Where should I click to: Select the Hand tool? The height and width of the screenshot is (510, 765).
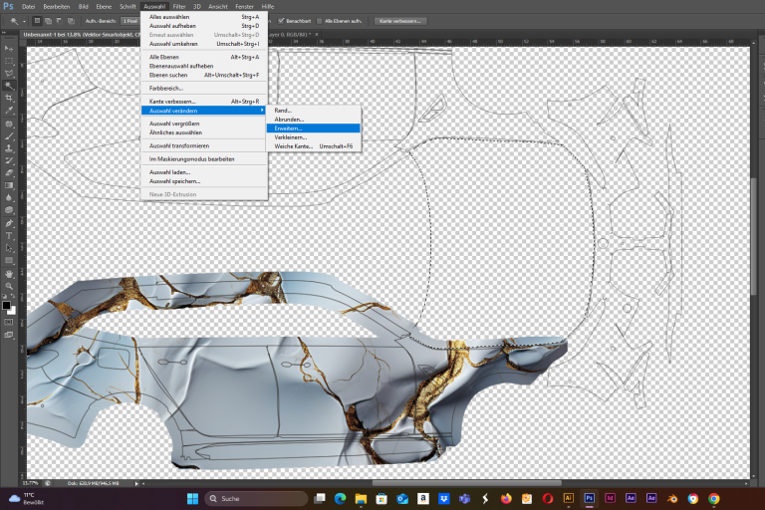(9, 274)
